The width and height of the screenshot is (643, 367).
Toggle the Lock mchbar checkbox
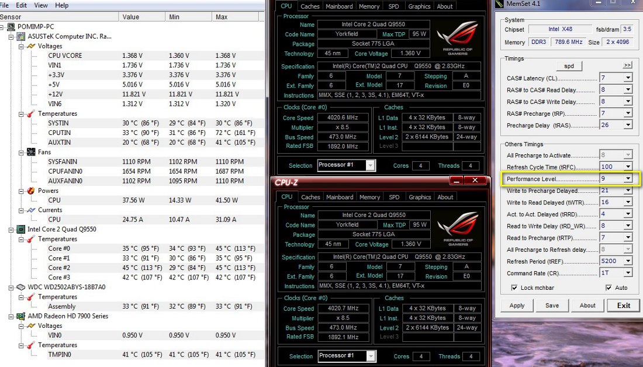[514, 288]
